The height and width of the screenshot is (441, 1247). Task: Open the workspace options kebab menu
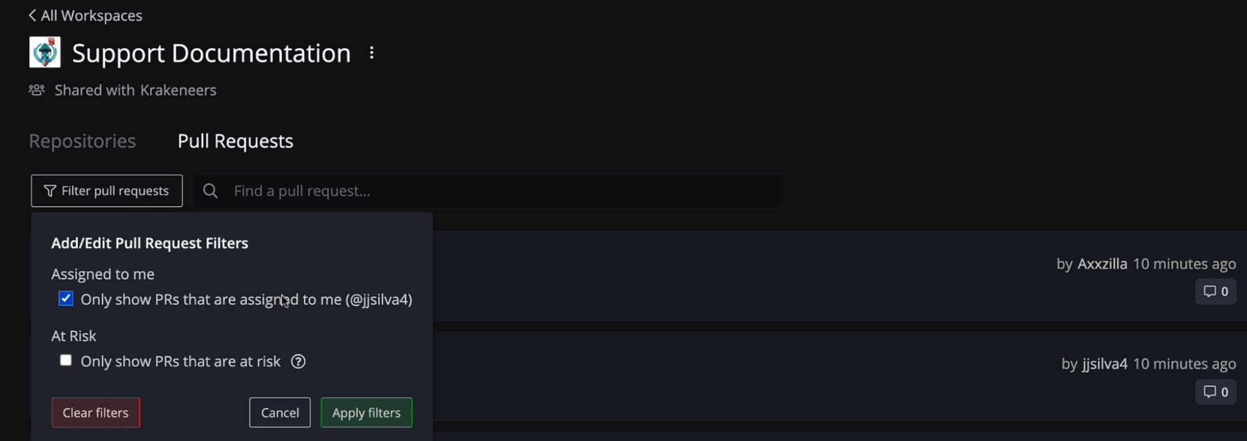point(372,53)
